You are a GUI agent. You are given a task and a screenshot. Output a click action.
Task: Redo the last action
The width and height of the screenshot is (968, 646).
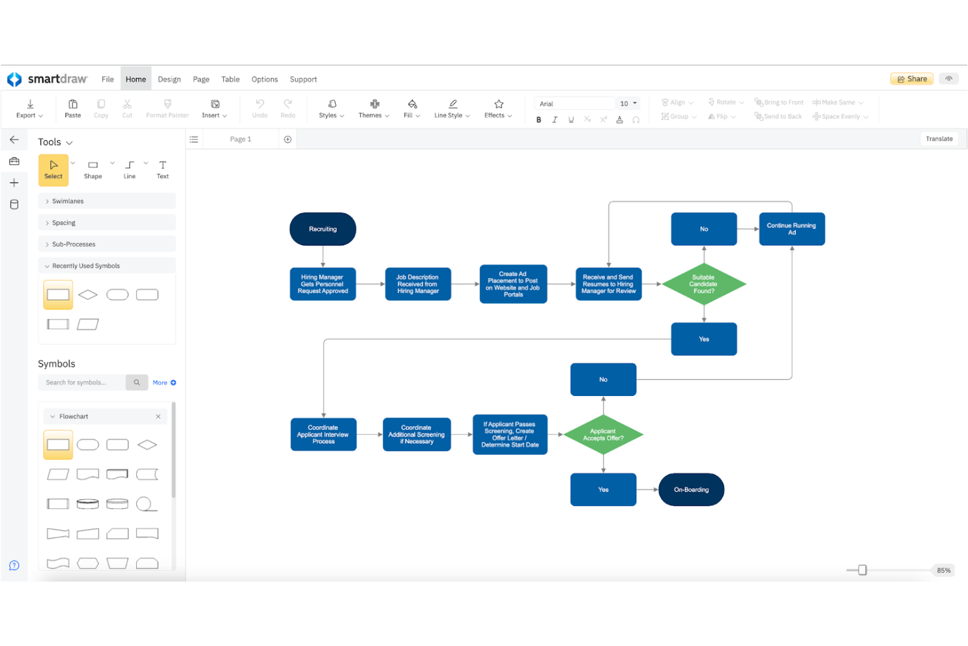pyautogui.click(x=288, y=109)
